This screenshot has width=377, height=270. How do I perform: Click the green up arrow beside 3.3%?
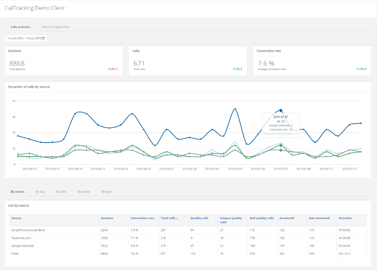tap(241, 69)
